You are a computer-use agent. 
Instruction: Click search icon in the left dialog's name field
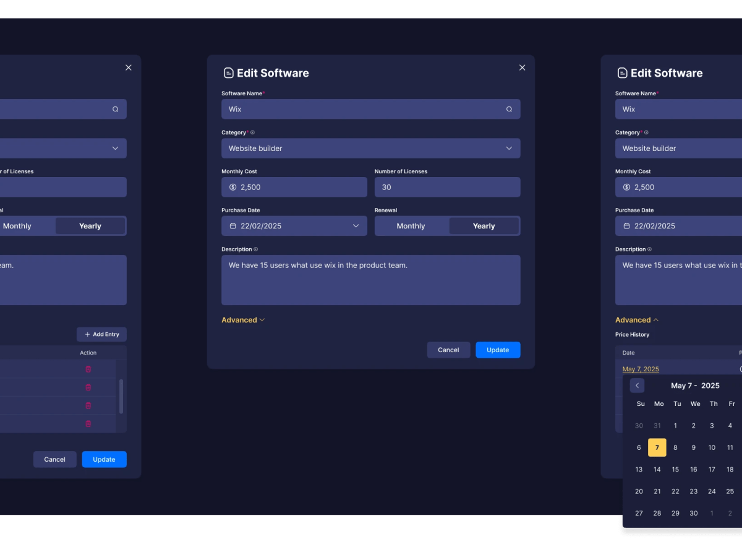[115, 109]
